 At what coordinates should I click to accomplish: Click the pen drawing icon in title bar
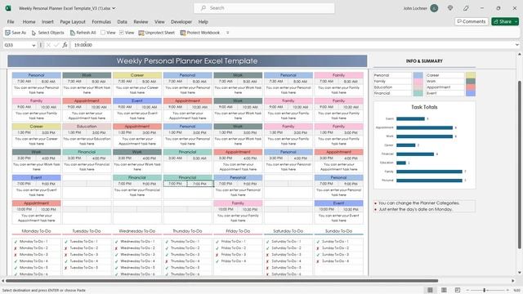466,8
